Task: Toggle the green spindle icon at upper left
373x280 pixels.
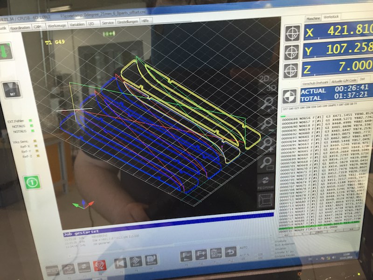Action: (5, 51)
